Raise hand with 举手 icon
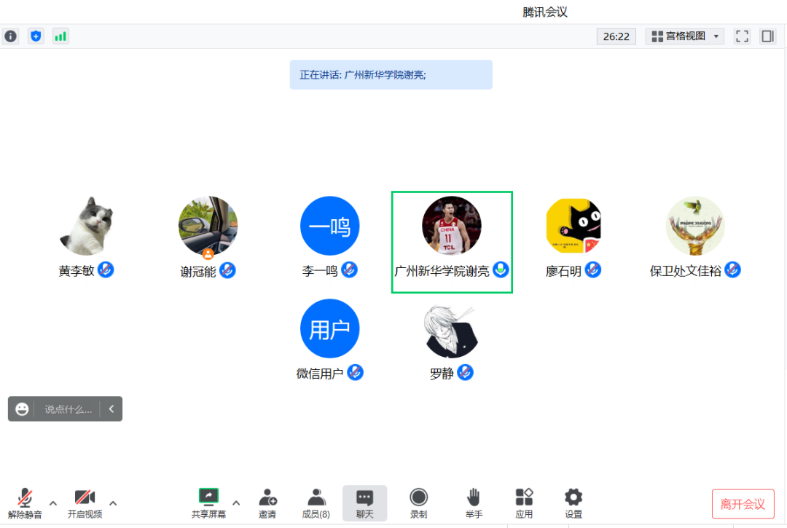787x528 pixels. coord(474,503)
